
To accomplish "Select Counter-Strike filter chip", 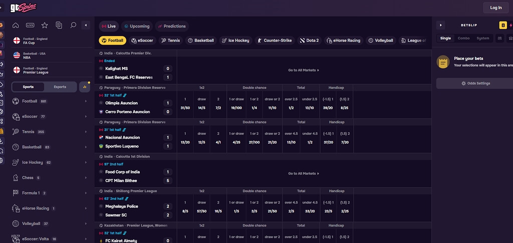I will coord(275,40).
